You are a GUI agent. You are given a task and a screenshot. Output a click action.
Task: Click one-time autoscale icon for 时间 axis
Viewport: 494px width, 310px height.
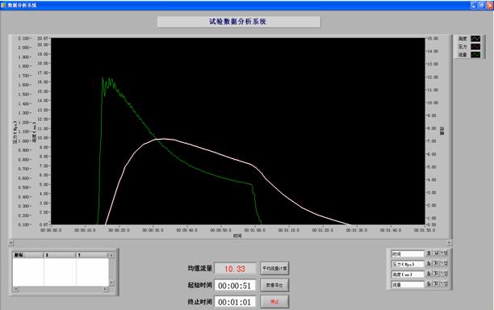[437, 253]
